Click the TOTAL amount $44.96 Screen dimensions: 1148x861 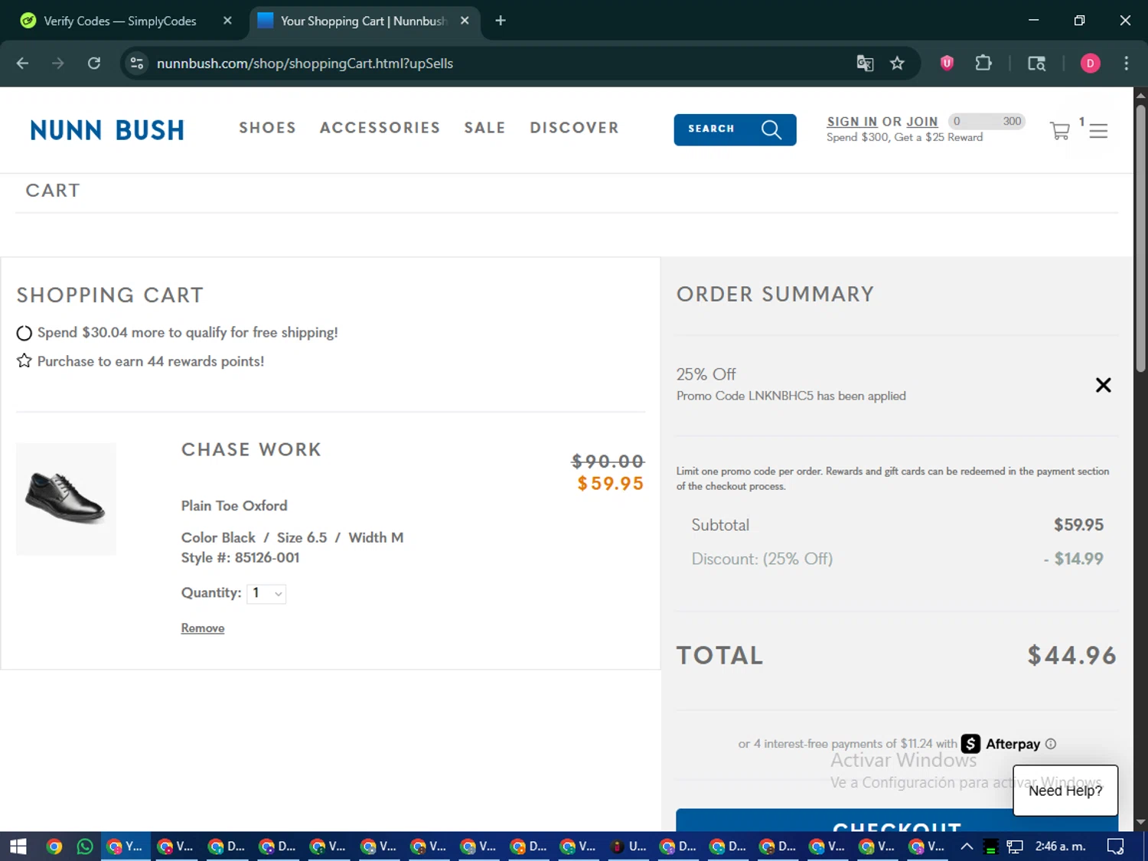(x=1071, y=656)
